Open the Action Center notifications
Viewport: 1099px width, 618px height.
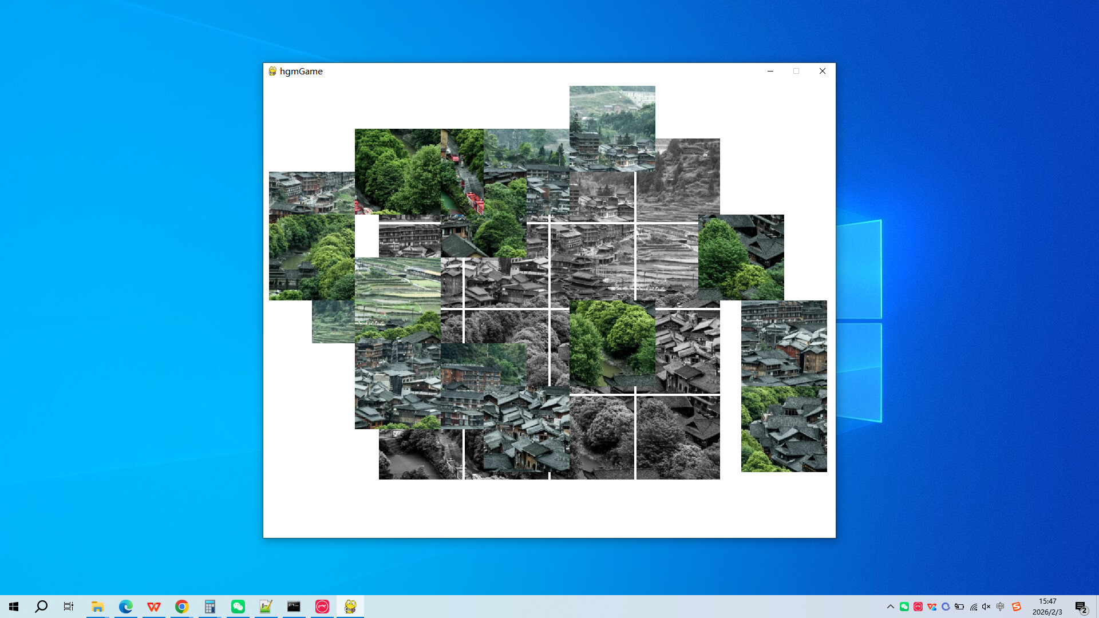(x=1082, y=606)
